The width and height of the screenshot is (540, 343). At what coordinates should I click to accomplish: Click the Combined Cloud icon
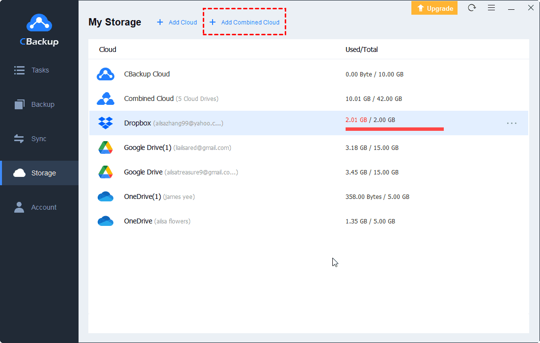click(x=106, y=98)
